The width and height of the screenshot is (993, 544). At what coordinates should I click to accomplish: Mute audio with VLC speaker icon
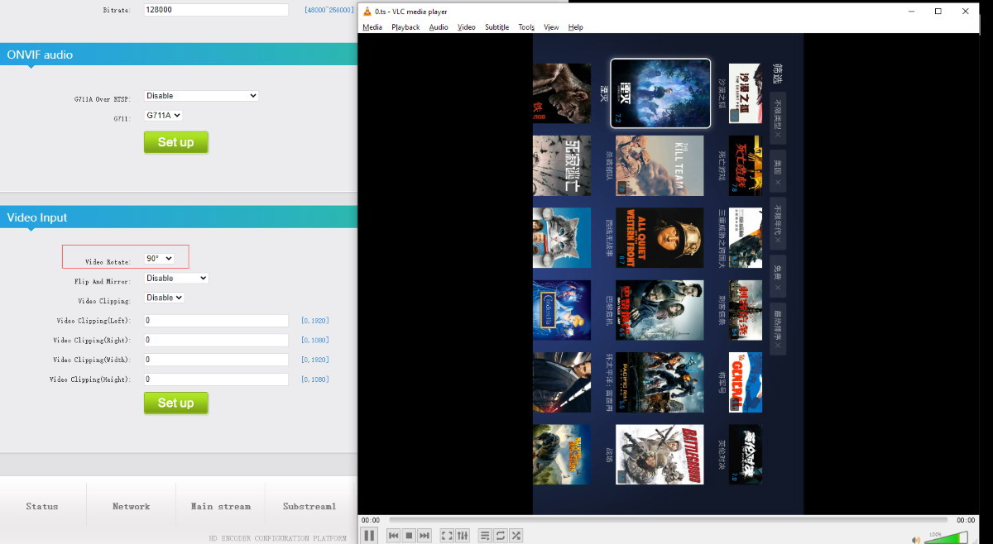[915, 539]
